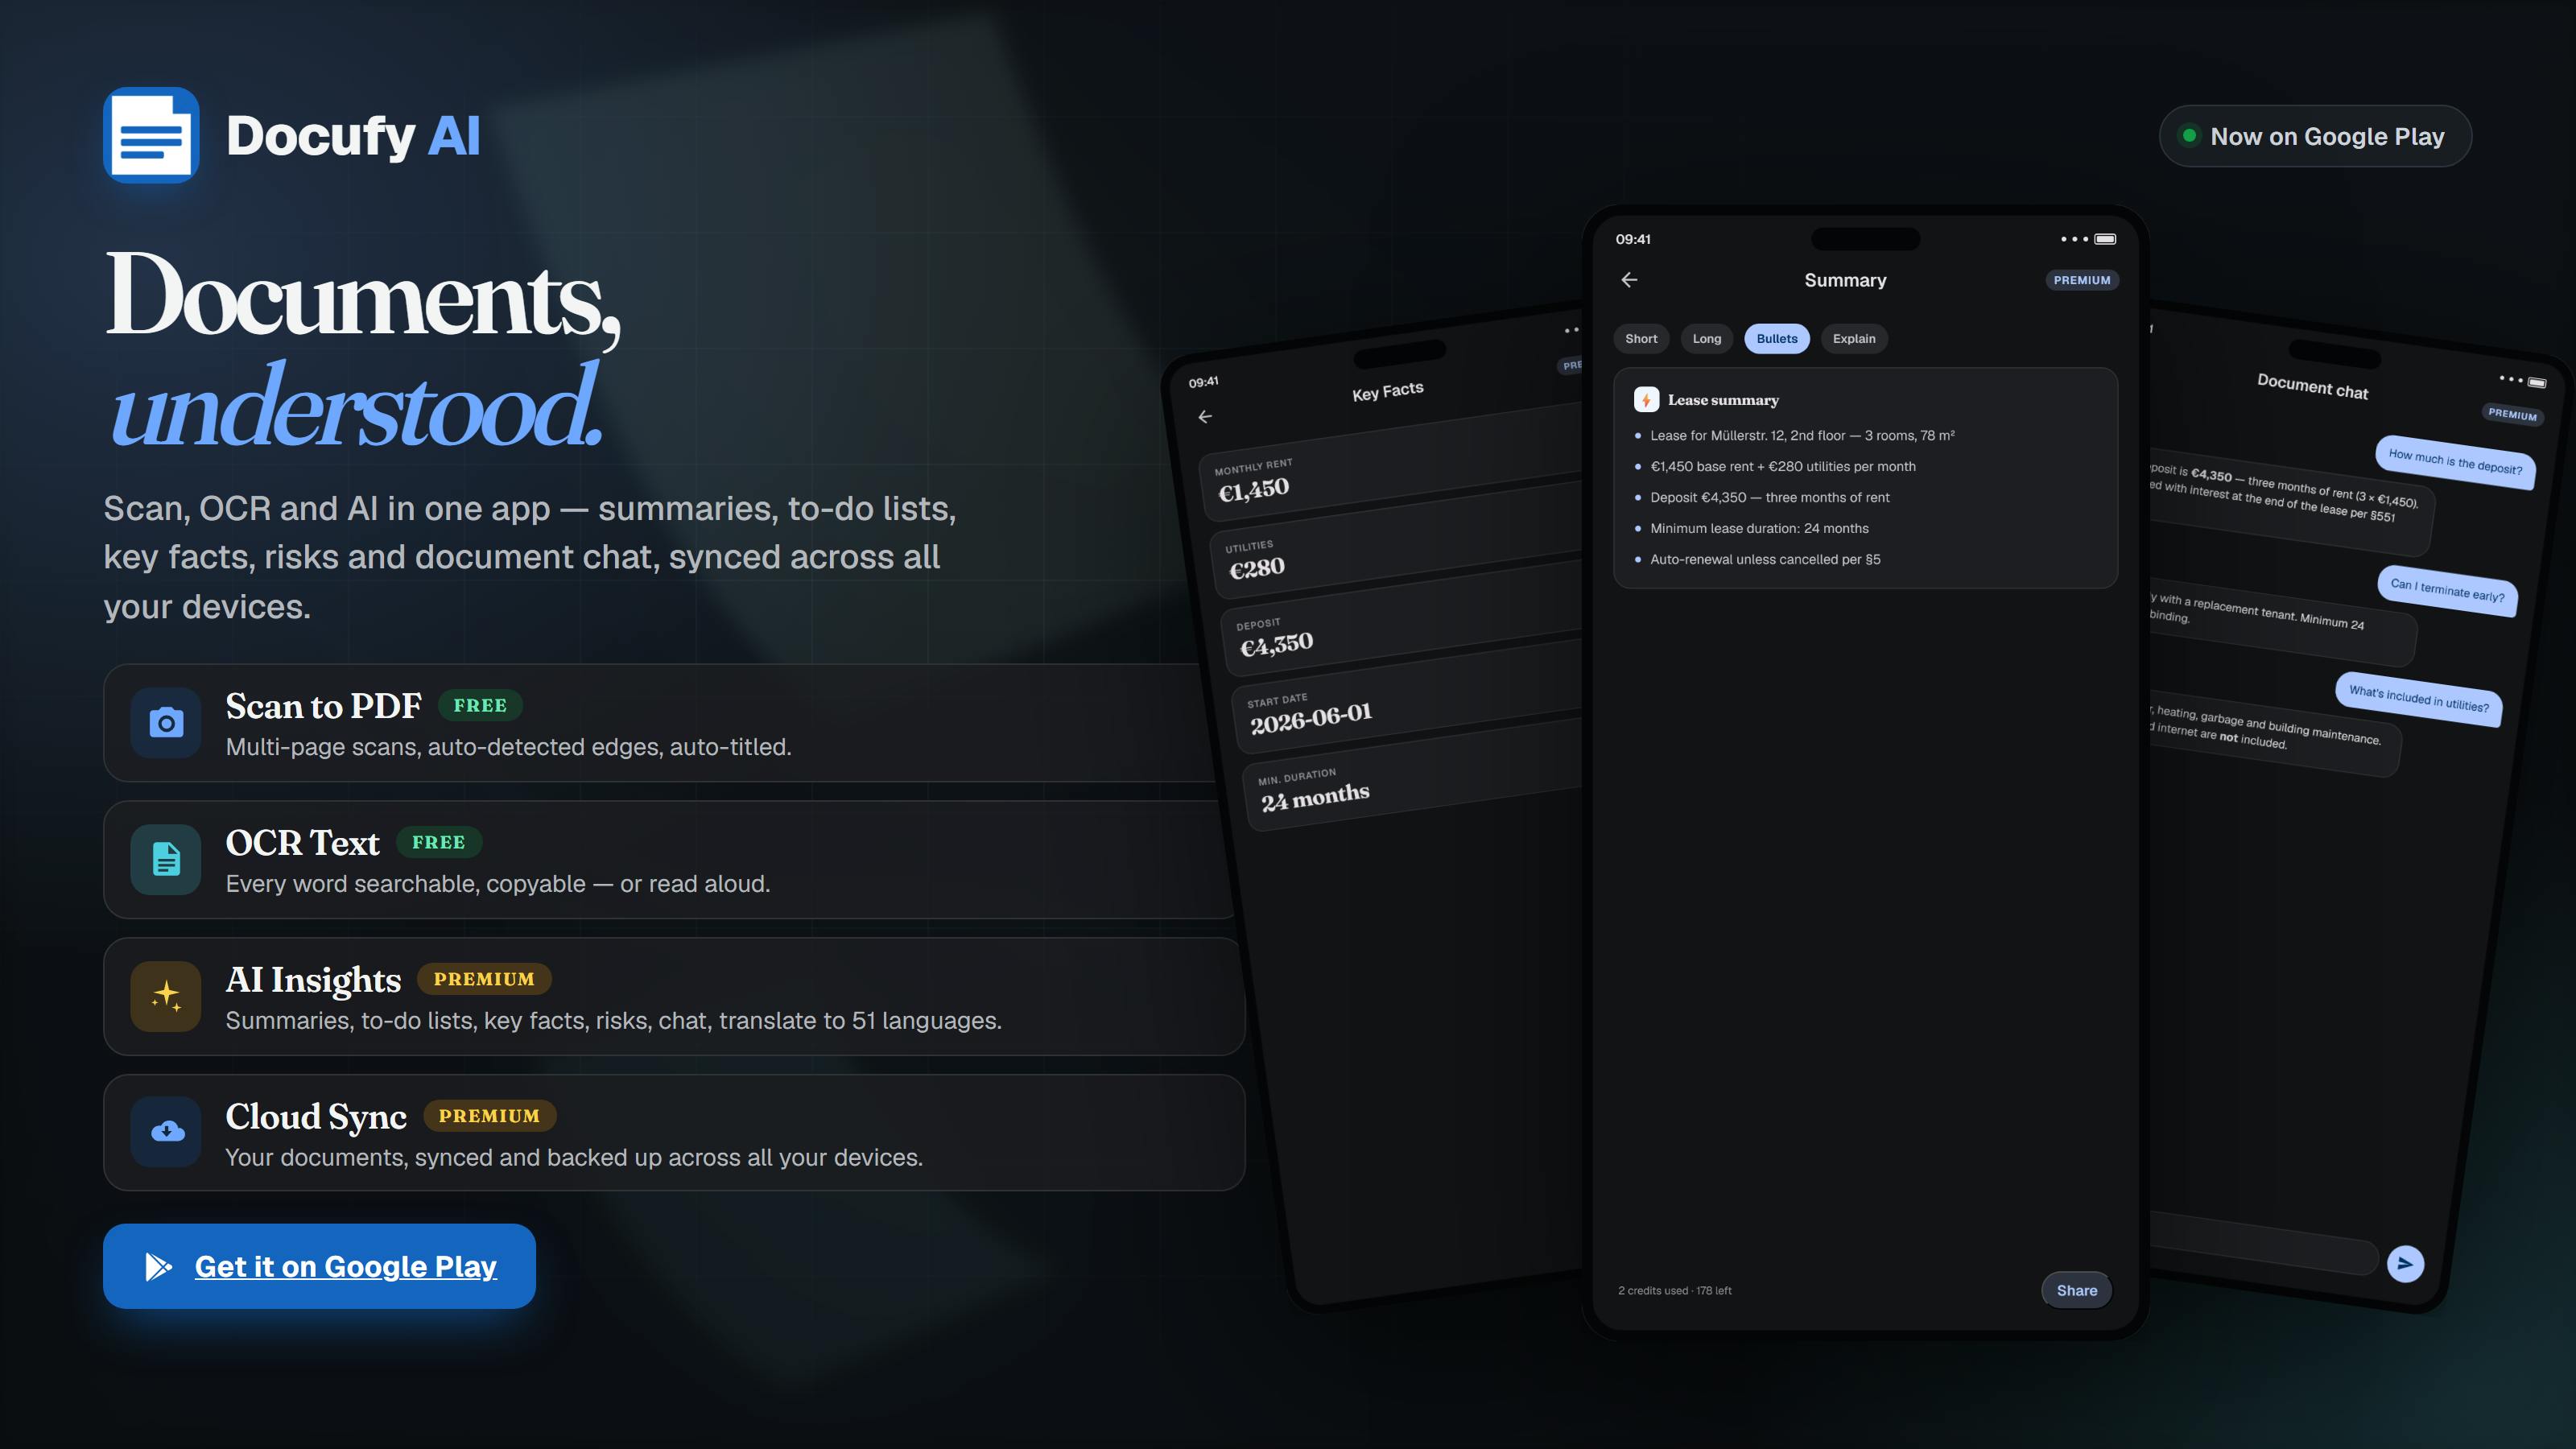Viewport: 2576px width, 1449px height.
Task: Click the 'Docufy AI' brand name
Action: click(x=353, y=136)
